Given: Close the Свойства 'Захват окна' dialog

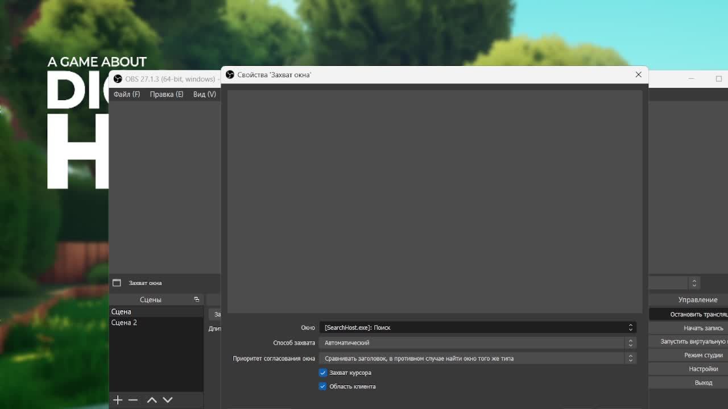Looking at the screenshot, I should point(638,74).
